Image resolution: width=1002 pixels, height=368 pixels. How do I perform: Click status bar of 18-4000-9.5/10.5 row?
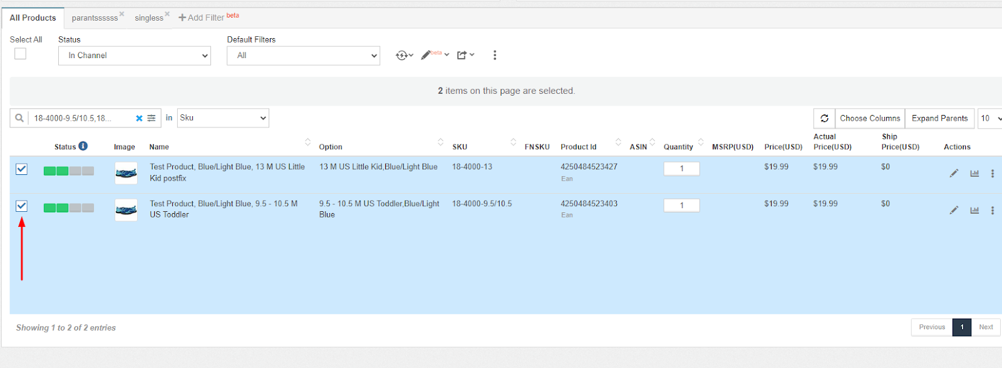69,207
